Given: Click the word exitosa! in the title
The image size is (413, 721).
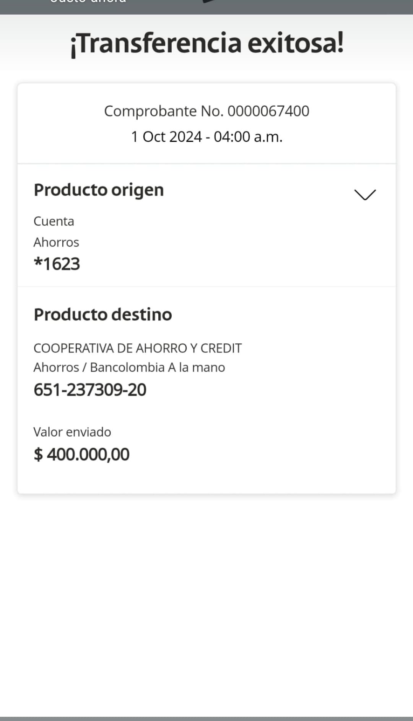Looking at the screenshot, I should [295, 43].
